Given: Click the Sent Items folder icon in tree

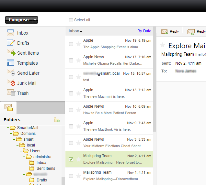Looking at the screenshot, I should [32, 168].
